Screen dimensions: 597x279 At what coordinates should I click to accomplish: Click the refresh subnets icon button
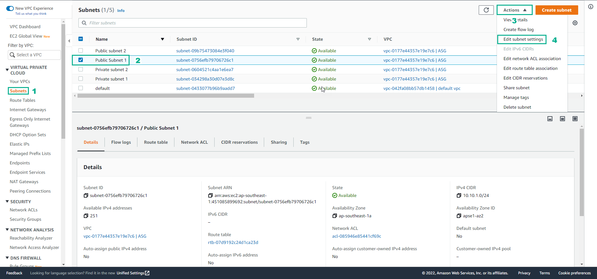tap(486, 10)
